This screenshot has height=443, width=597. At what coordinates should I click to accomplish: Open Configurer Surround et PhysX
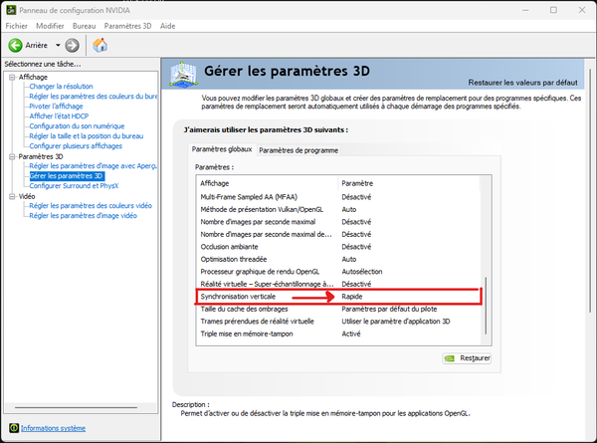tap(74, 186)
